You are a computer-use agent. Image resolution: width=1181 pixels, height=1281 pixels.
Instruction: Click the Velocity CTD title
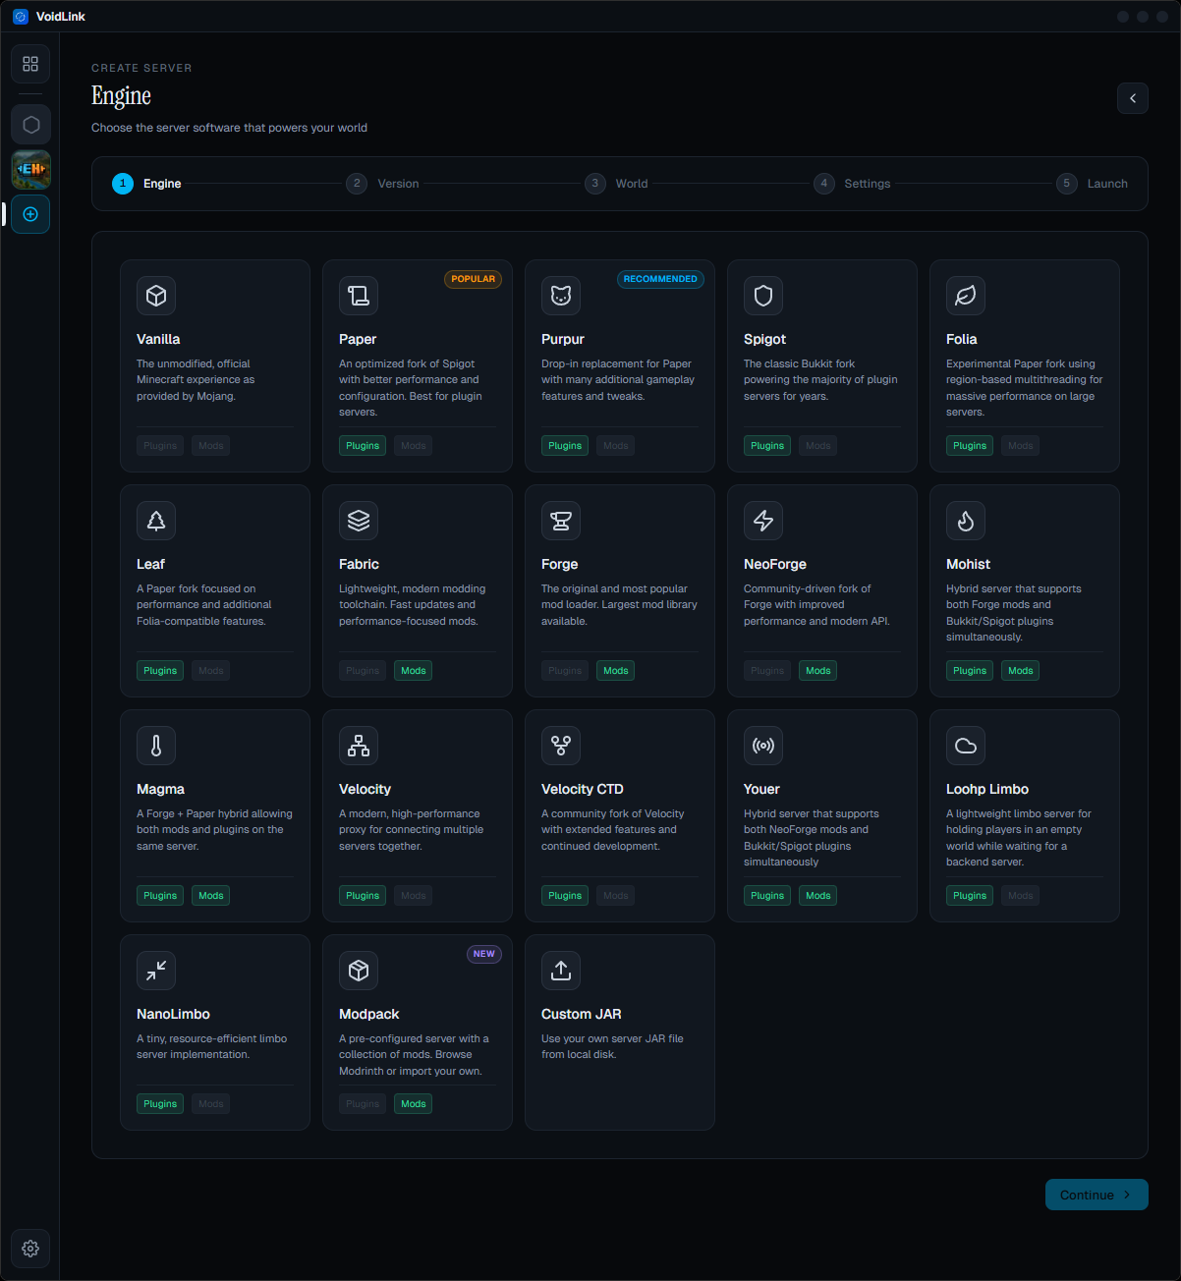pyautogui.click(x=583, y=789)
